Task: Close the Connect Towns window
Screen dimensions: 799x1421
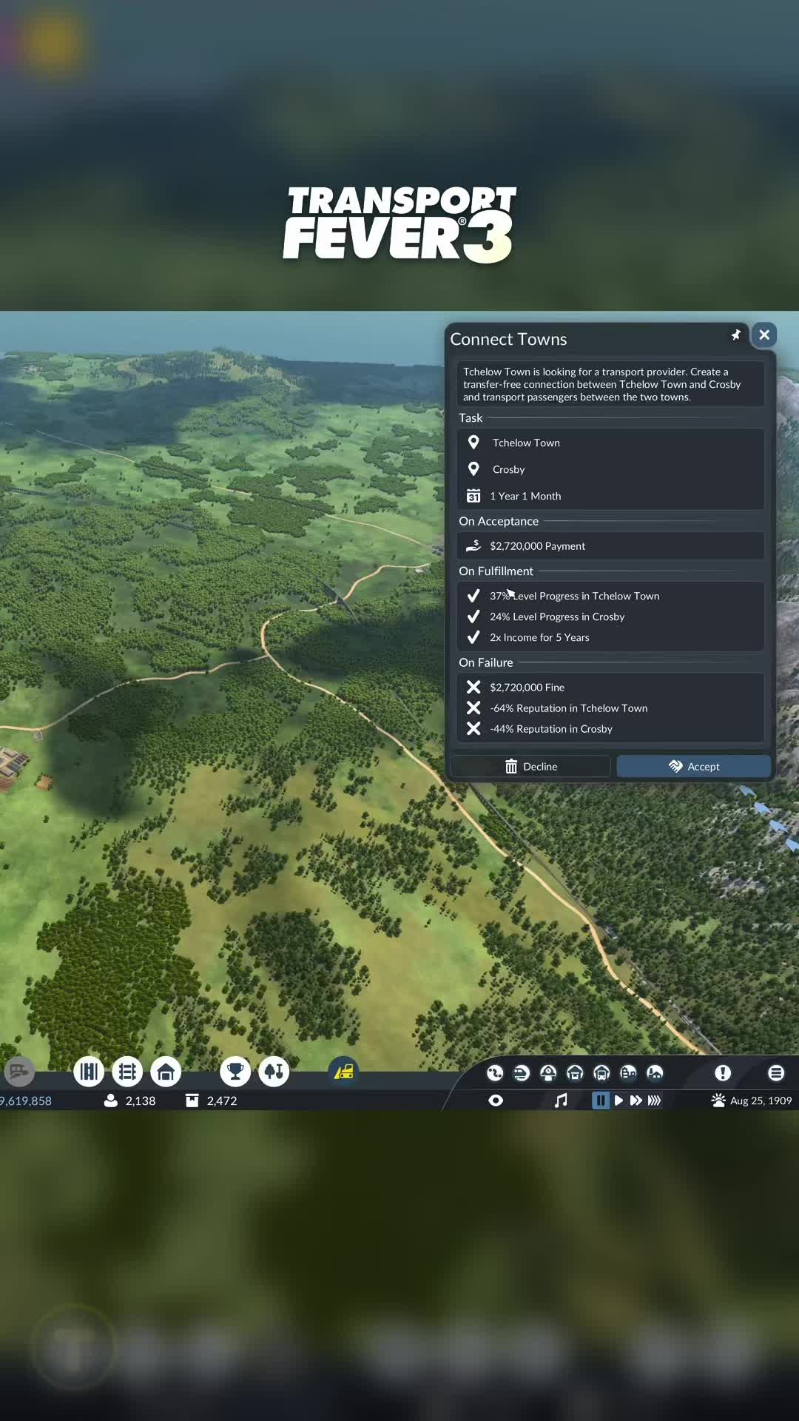Action: (764, 335)
